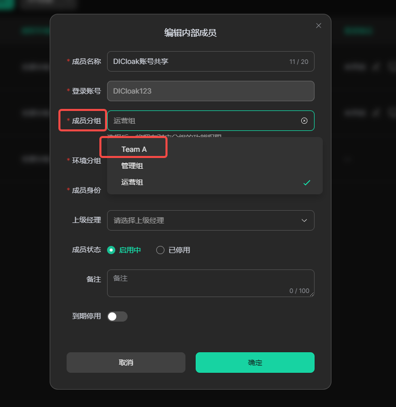The image size is (396, 407).
Task: Select 运营组 option in the dropdown list
Action: [215, 182]
